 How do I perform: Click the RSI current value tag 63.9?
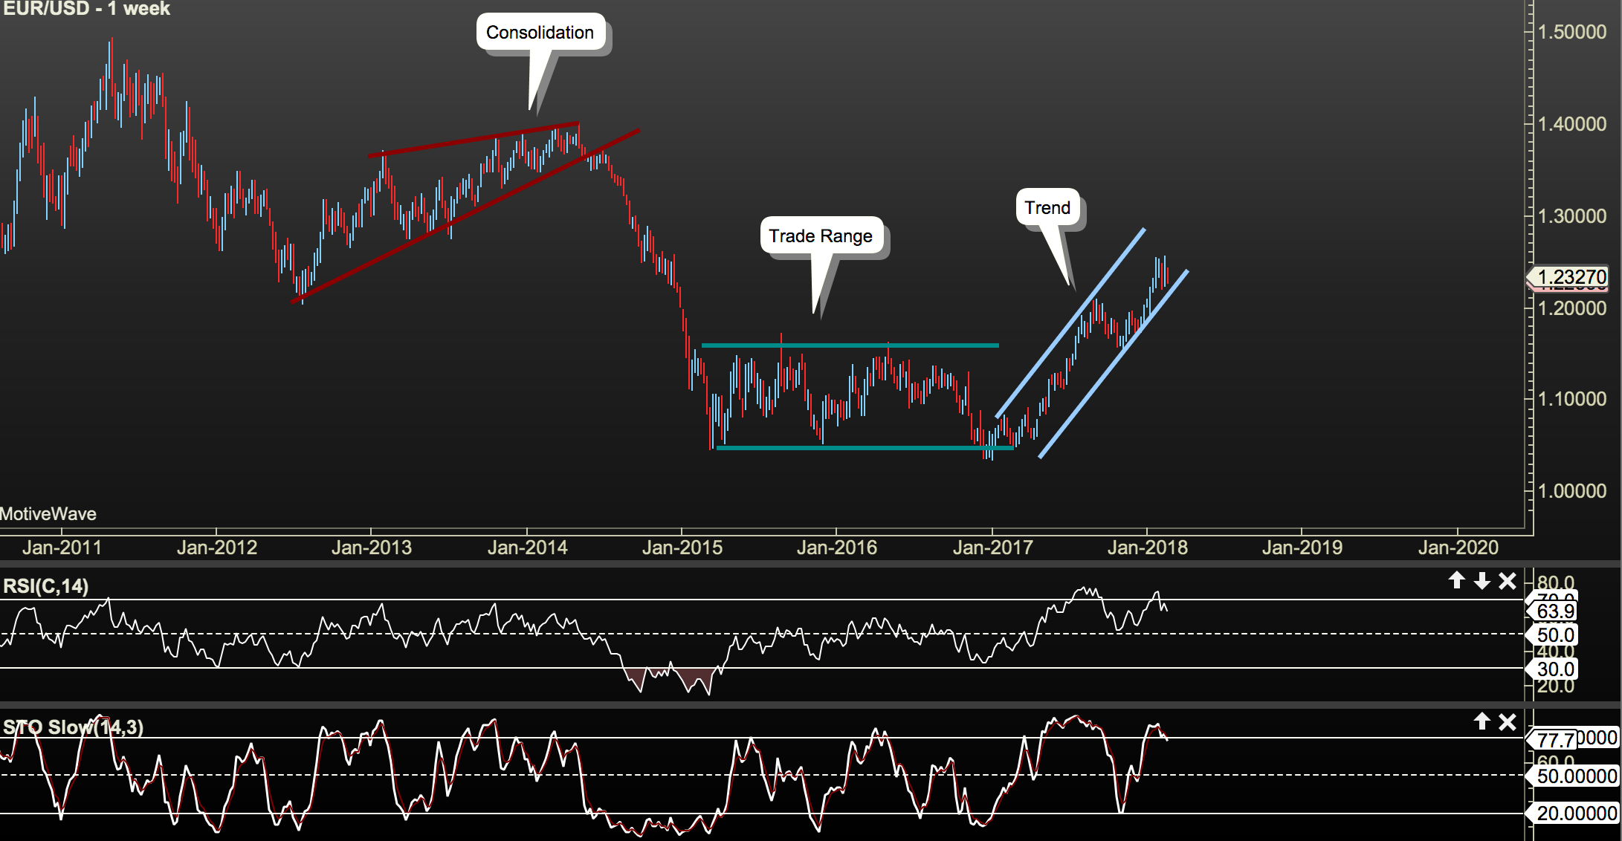pos(1553,611)
